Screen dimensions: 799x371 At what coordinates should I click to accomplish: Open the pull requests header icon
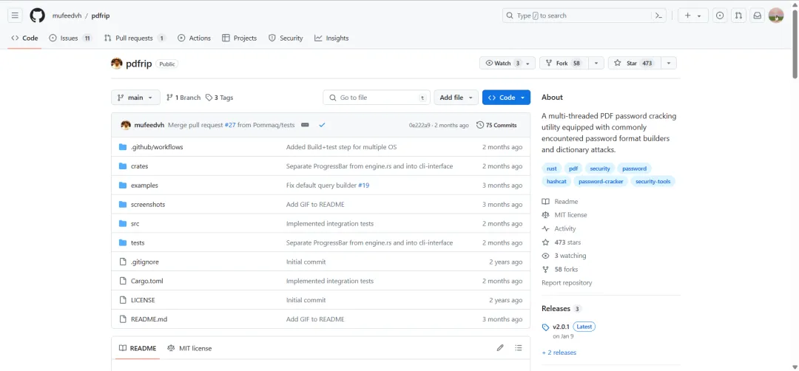pos(738,16)
